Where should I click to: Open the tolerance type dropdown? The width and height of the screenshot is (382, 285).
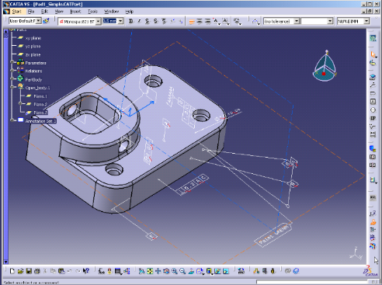tap(297, 21)
